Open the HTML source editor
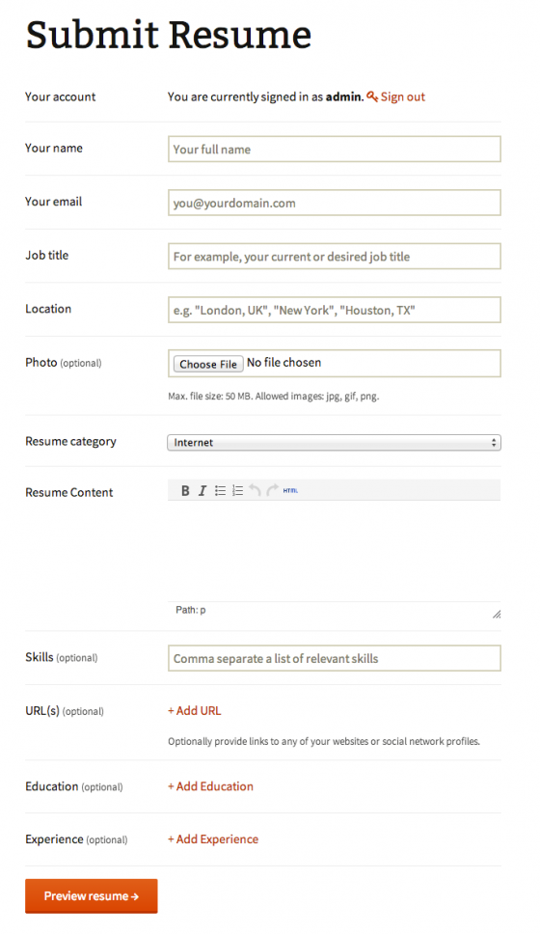The width and height of the screenshot is (540, 934). 290,491
